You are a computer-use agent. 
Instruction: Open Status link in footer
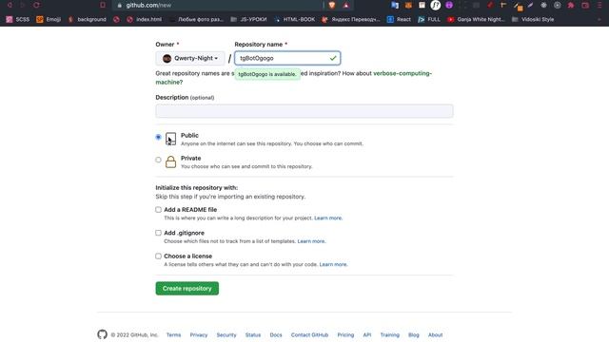tap(253, 334)
